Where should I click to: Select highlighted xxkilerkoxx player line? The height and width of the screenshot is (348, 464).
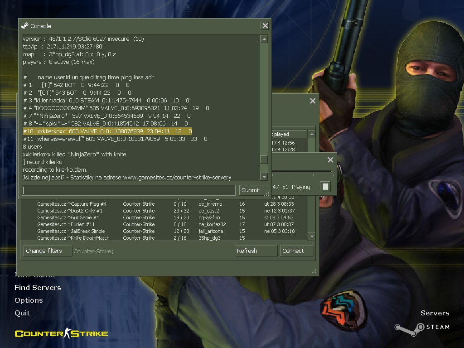(108, 131)
